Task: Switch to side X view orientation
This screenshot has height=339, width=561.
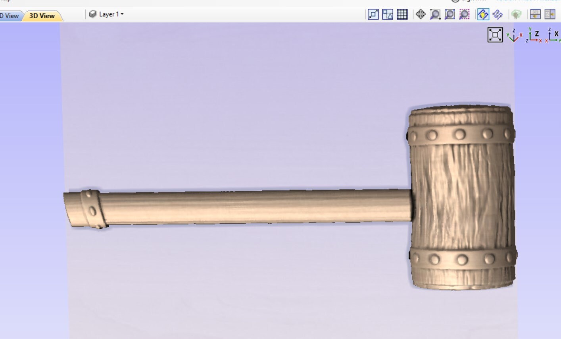Action: tap(553, 35)
